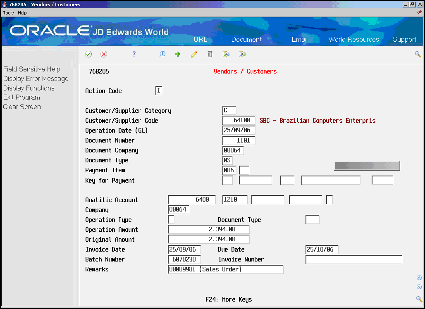Viewport: 425px width, 309px height.
Task: Click the Original Amount field
Action: (209, 239)
